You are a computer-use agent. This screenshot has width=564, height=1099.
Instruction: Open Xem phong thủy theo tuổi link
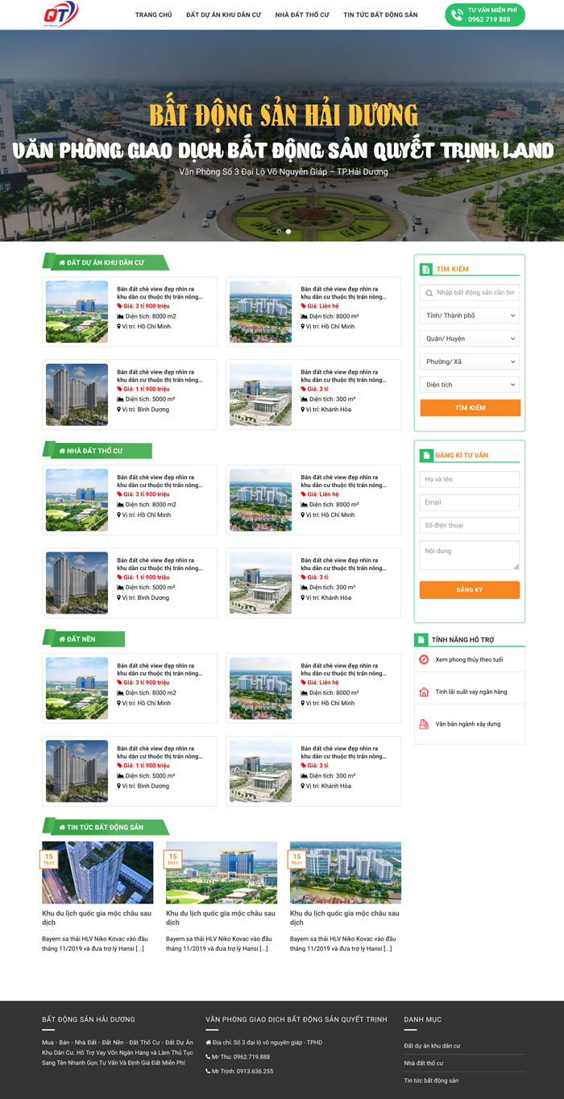coord(469,659)
